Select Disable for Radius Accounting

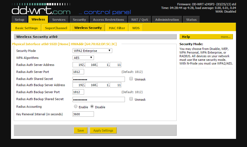92,107
